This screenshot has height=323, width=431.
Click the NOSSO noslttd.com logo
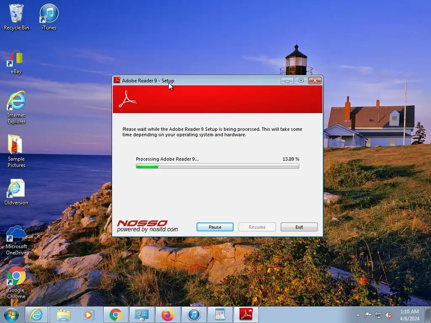click(147, 226)
